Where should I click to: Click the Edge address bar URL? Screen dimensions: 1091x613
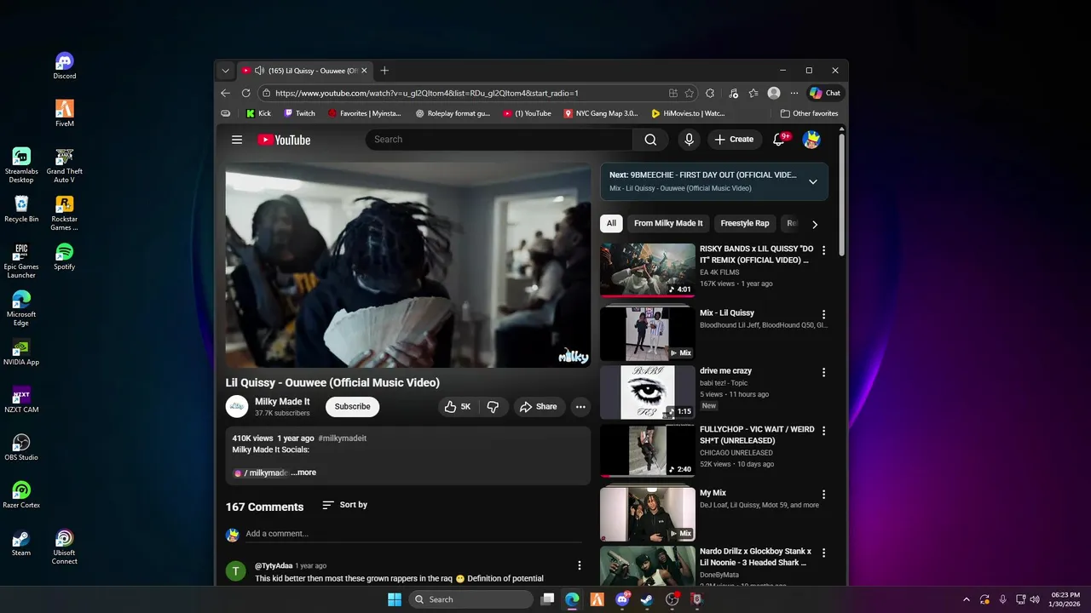coord(426,93)
